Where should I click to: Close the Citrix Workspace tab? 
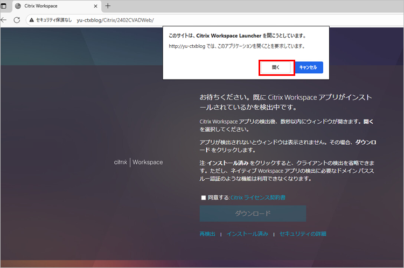click(96, 6)
